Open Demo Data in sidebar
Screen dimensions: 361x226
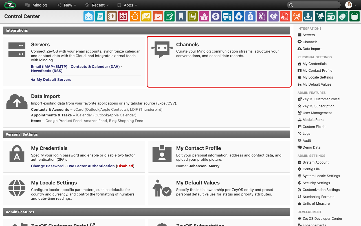point(309,147)
